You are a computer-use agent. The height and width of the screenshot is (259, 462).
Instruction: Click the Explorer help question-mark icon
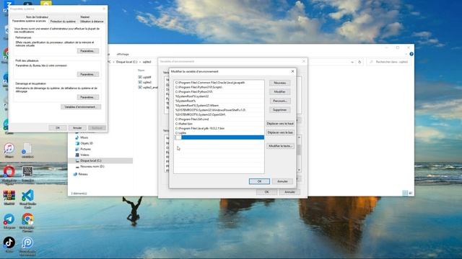click(x=411, y=54)
